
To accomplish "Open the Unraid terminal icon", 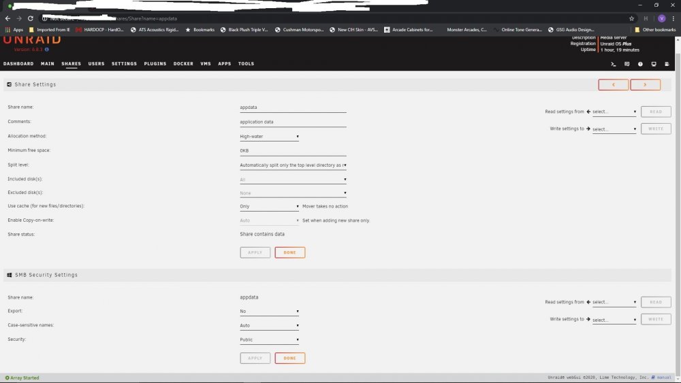I will click(614, 64).
